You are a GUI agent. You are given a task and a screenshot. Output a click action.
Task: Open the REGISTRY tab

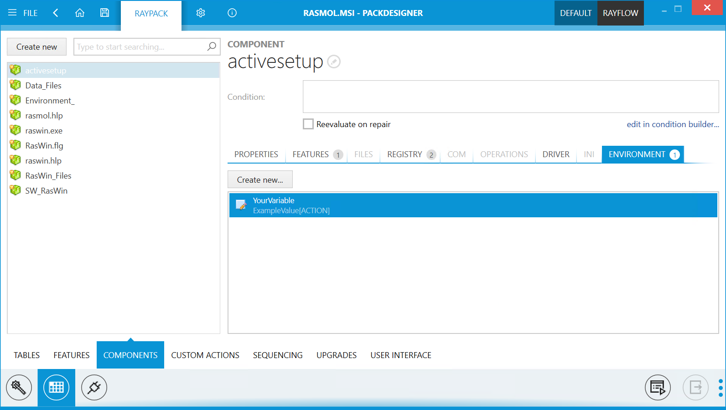pyautogui.click(x=411, y=154)
